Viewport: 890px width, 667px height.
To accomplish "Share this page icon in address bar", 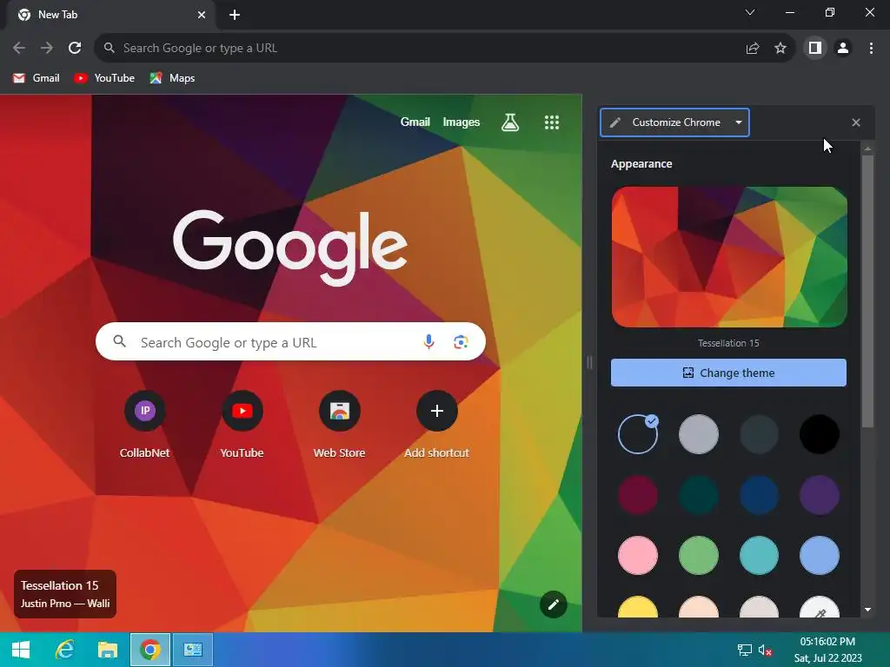I will [753, 49].
